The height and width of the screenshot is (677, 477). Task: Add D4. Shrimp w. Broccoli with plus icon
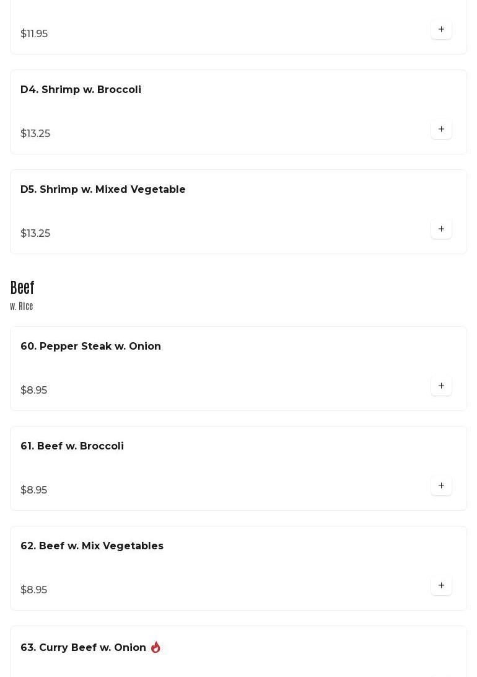pos(441,129)
